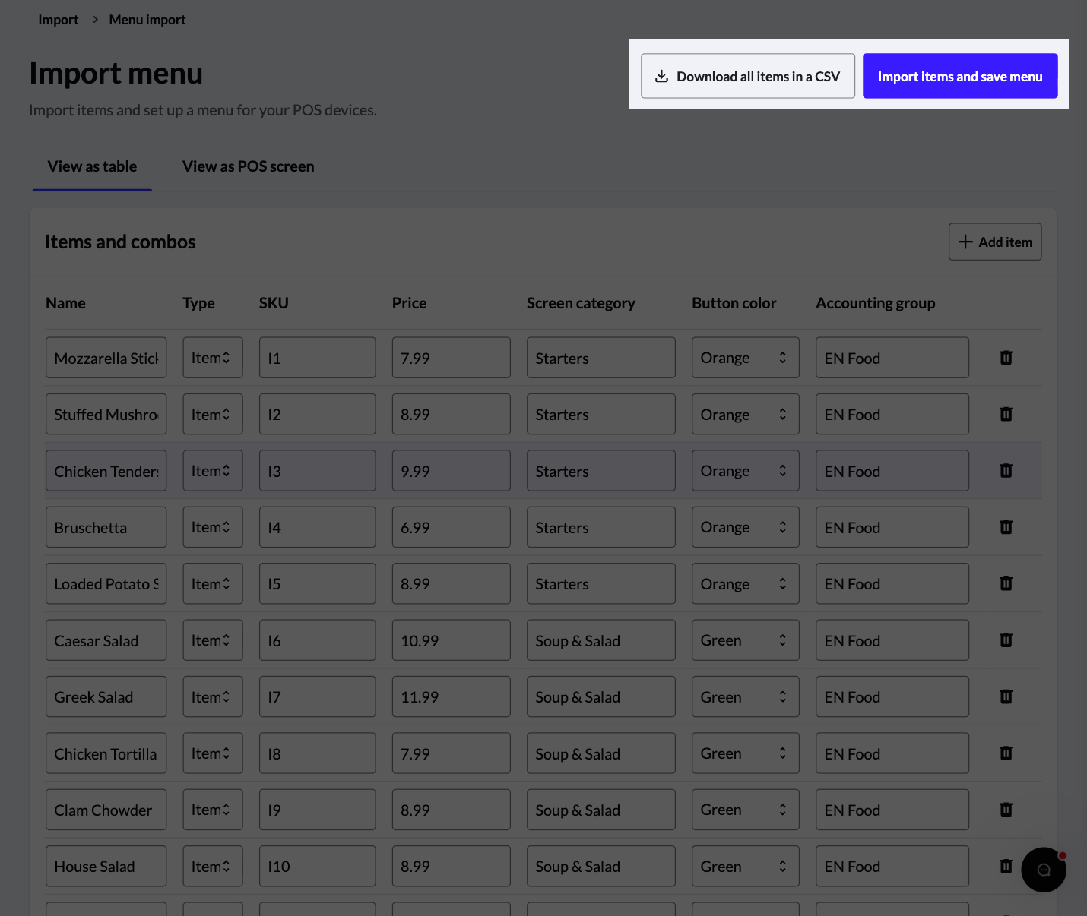
Task: Open Type dropdown for Clam Chowder
Action: click(x=213, y=810)
